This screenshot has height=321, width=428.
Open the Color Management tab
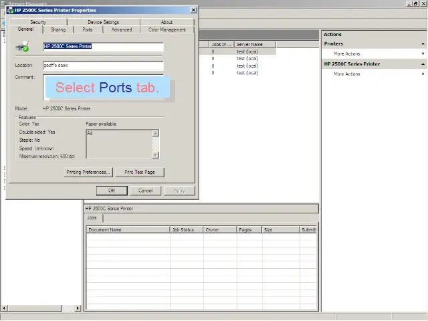pos(167,29)
